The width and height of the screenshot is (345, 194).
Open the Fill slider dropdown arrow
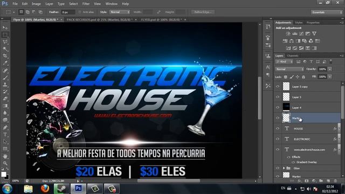[x=330, y=77]
